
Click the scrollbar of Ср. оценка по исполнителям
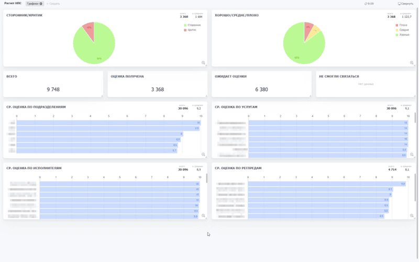(206, 179)
